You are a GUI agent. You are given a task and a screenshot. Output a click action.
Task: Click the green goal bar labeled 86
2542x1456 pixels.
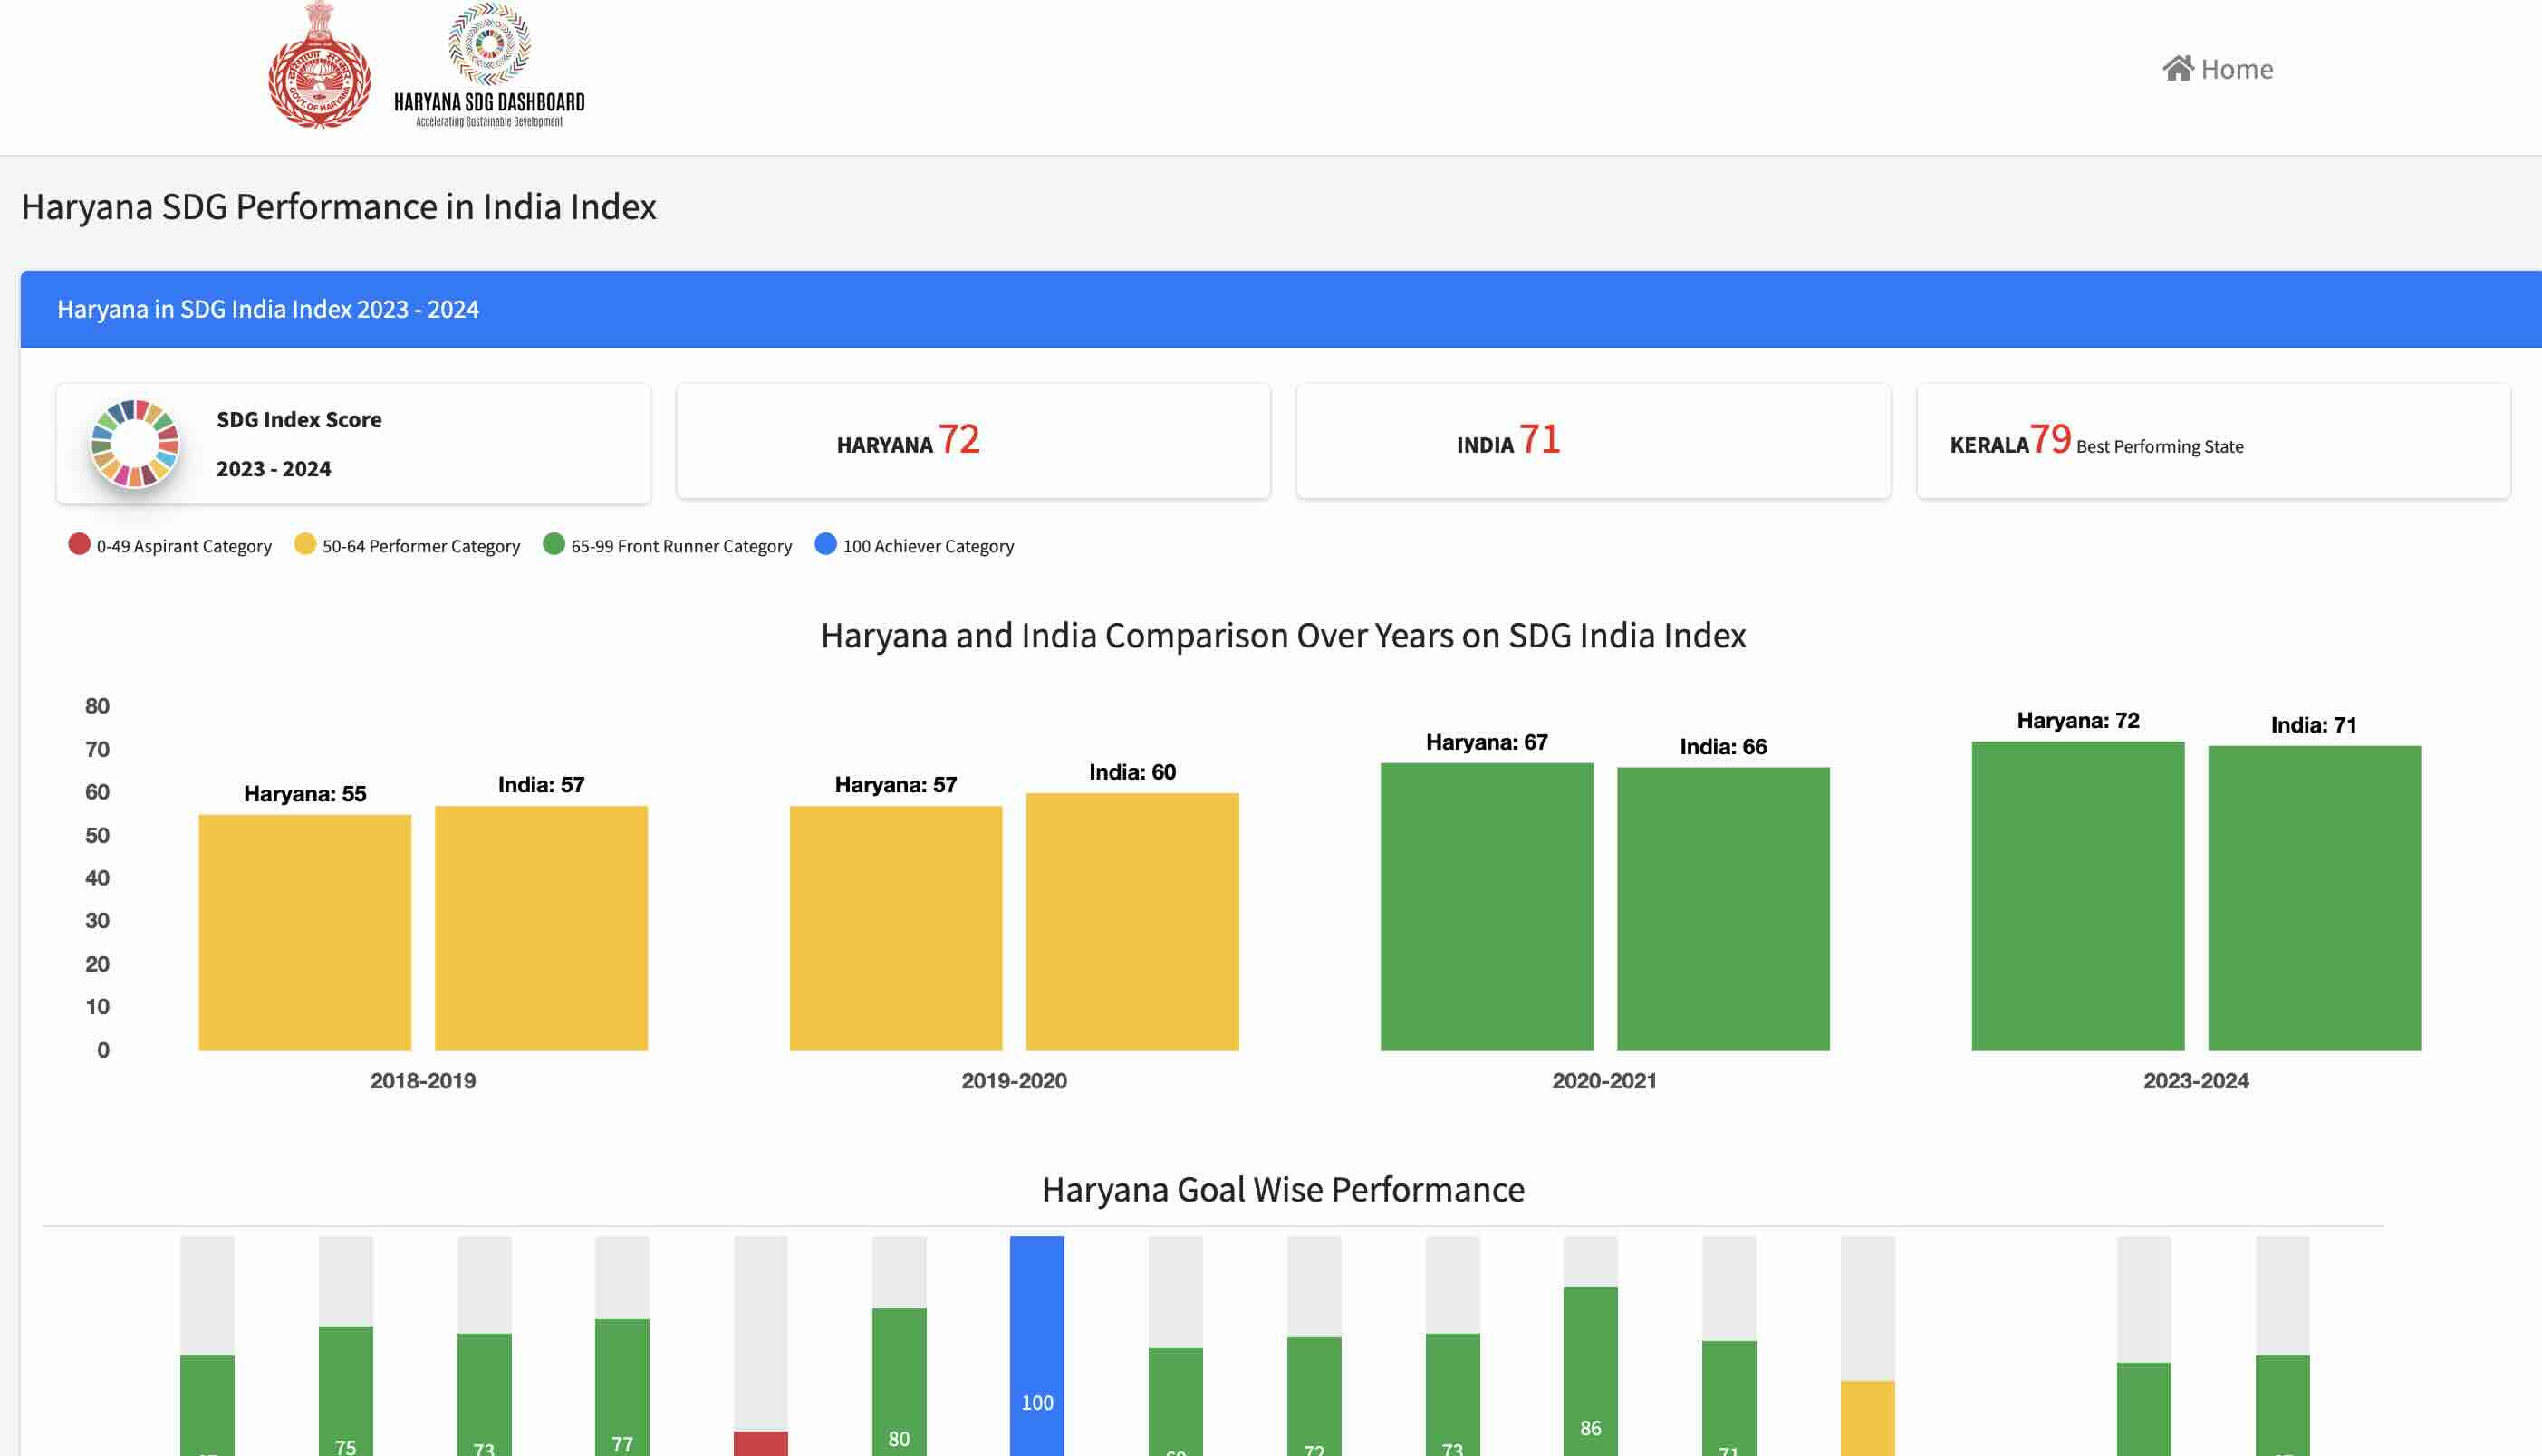pos(1591,1371)
